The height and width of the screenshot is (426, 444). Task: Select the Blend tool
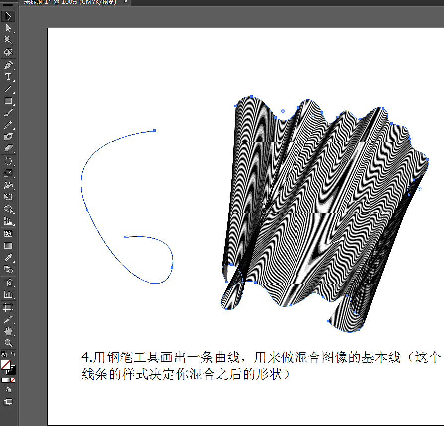(x=8, y=270)
